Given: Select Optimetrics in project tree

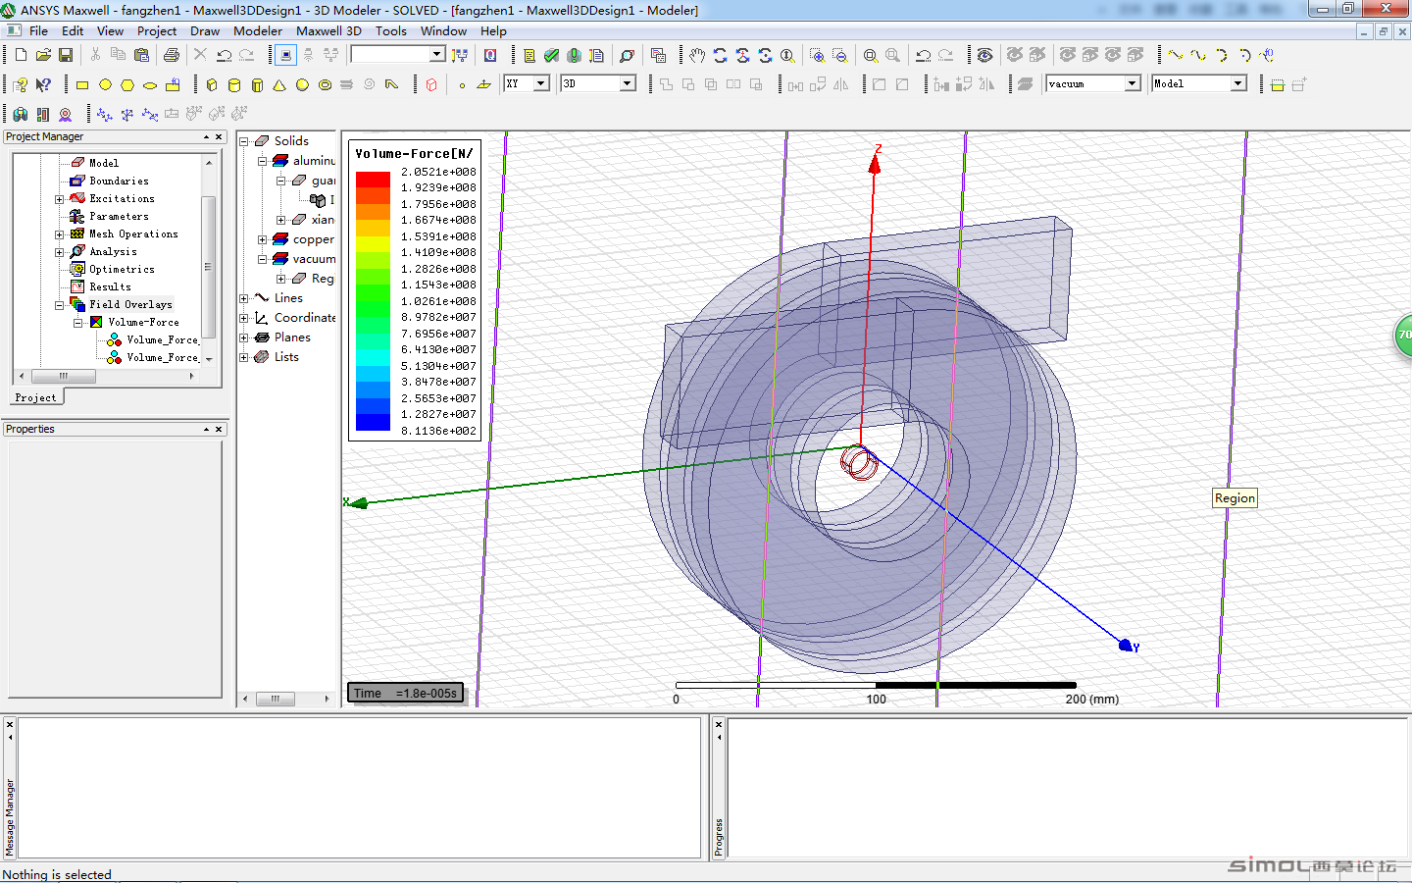Looking at the screenshot, I should pyautogui.click(x=122, y=270).
